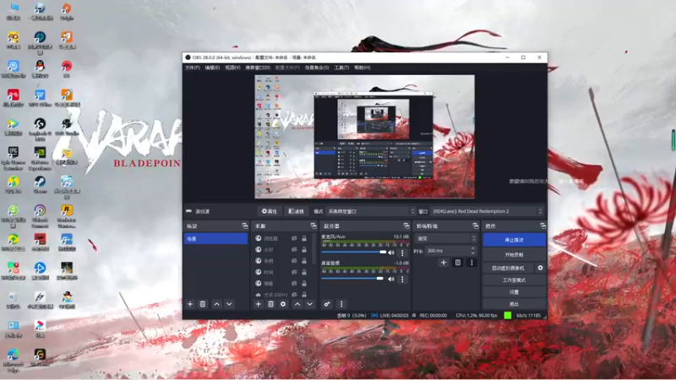This screenshot has width=676, height=380.
Task: Open source properties gear in Sources panel
Action: point(283,304)
